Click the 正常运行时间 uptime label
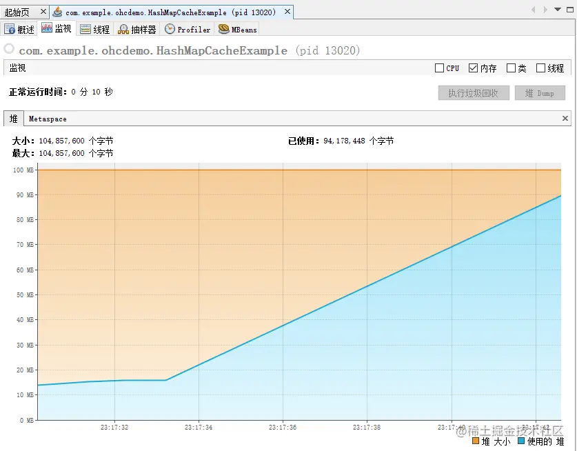Image resolution: width=577 pixels, height=451 pixels. (38, 92)
